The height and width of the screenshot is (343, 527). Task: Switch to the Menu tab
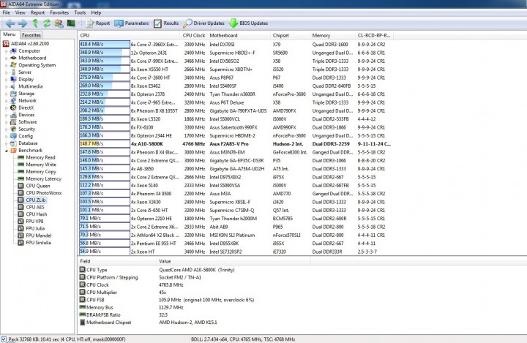point(10,34)
